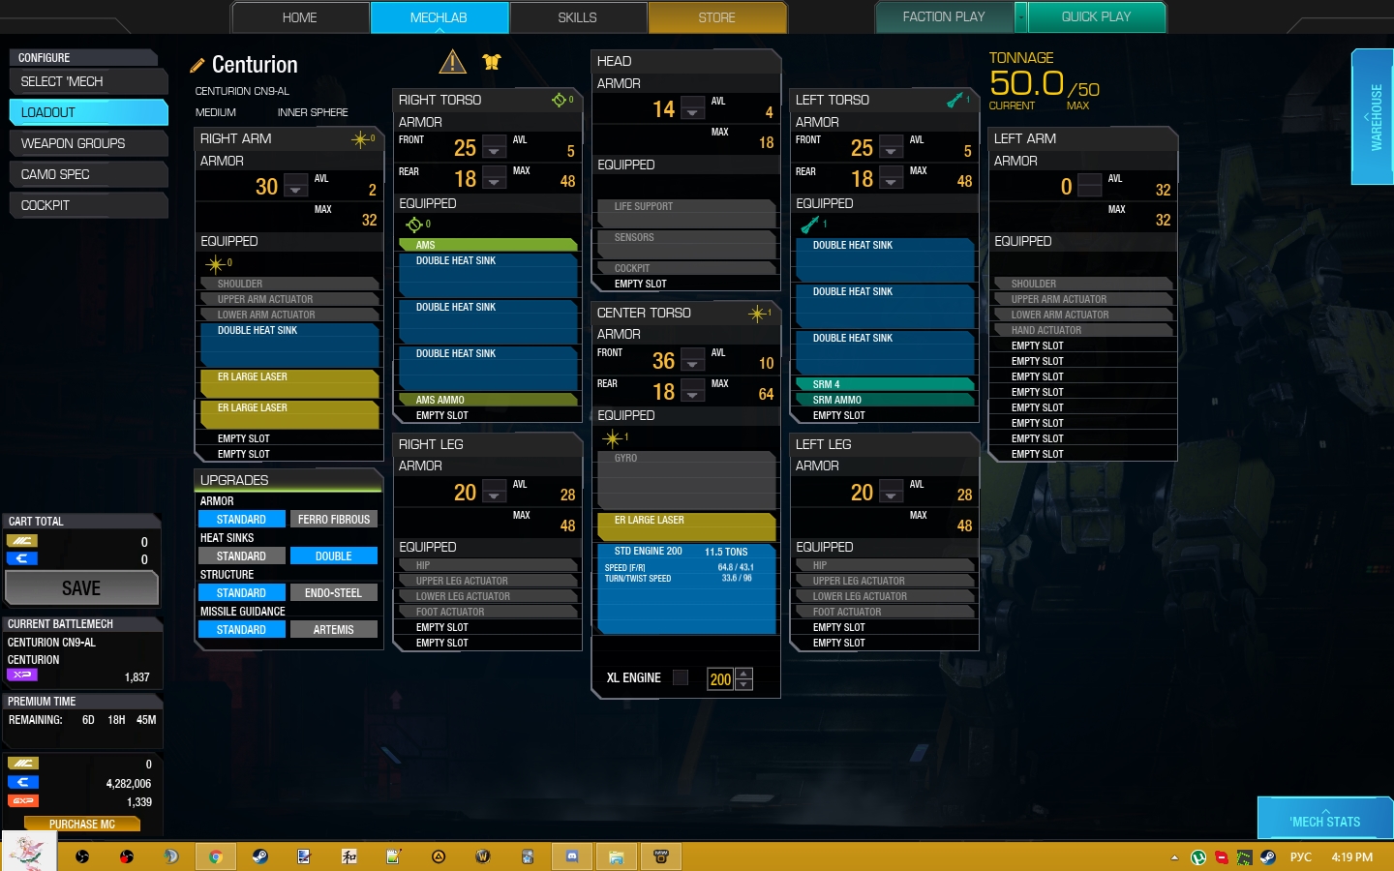The width and height of the screenshot is (1394, 871).
Task: Select Artemis missile guidance upgrade
Action: point(334,630)
